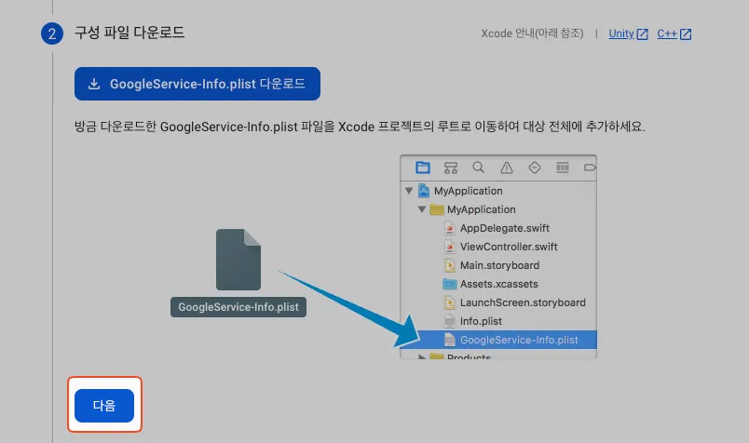Viewport: 749px width, 443px height.
Task: Click the external link icon beside Unity
Action: click(643, 34)
